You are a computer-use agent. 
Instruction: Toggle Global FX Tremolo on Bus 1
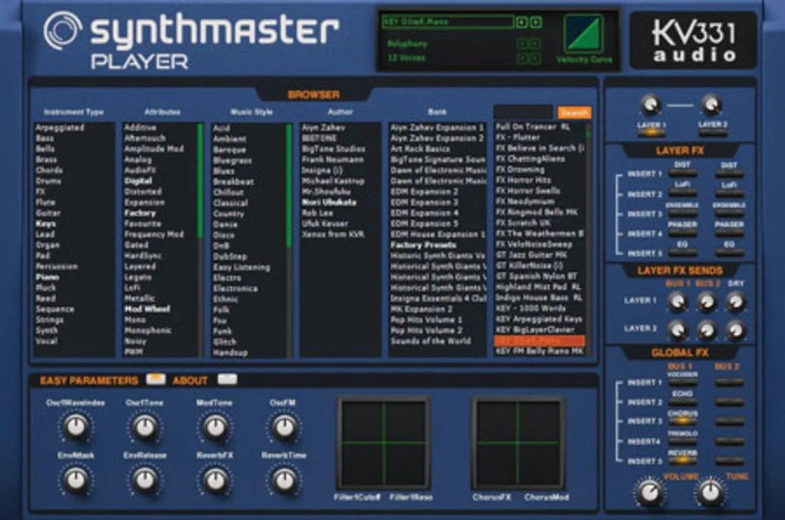point(682,441)
